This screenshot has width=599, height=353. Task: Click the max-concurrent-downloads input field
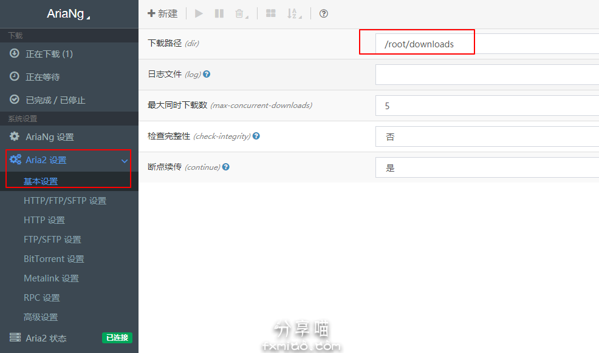487,106
